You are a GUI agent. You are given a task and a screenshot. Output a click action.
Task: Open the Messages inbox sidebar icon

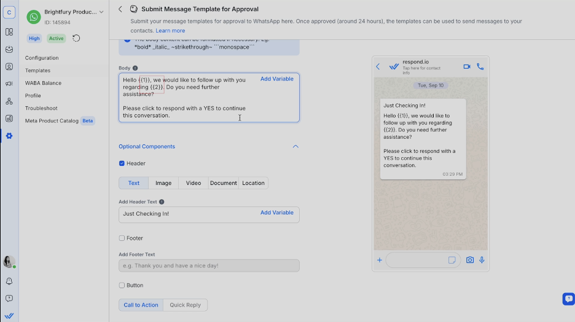point(9,49)
